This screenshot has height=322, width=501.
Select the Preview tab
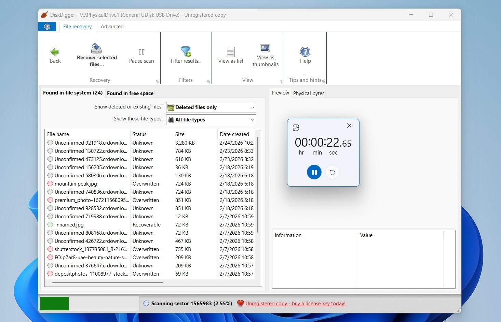pos(280,93)
